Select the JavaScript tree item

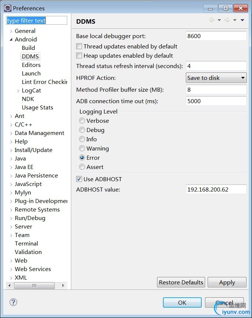pos(28,184)
